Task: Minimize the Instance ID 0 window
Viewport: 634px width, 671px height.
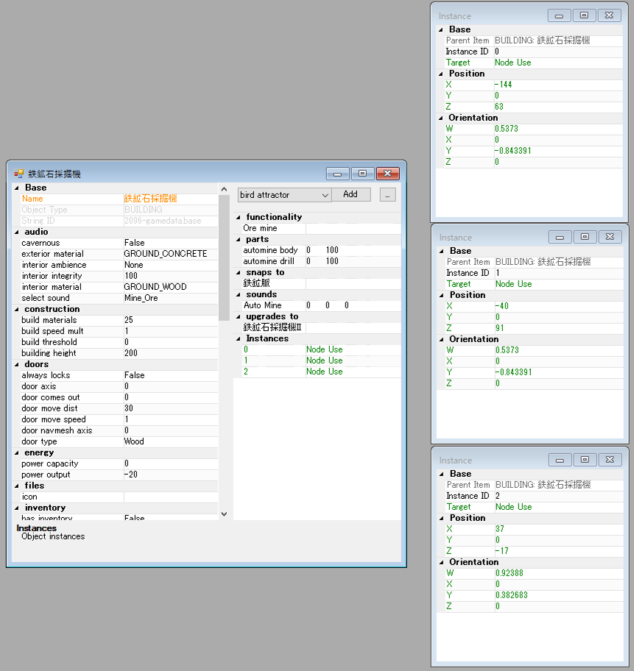Action: click(559, 16)
